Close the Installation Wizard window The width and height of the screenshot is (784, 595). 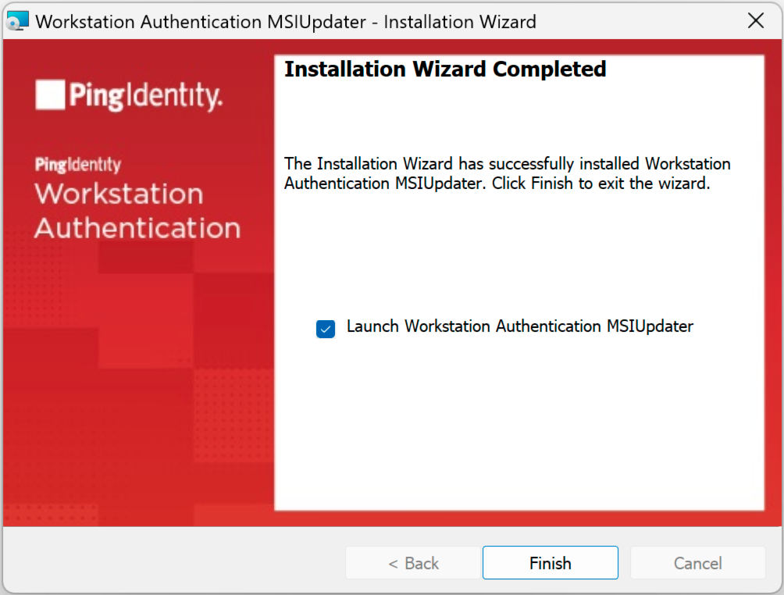756,21
